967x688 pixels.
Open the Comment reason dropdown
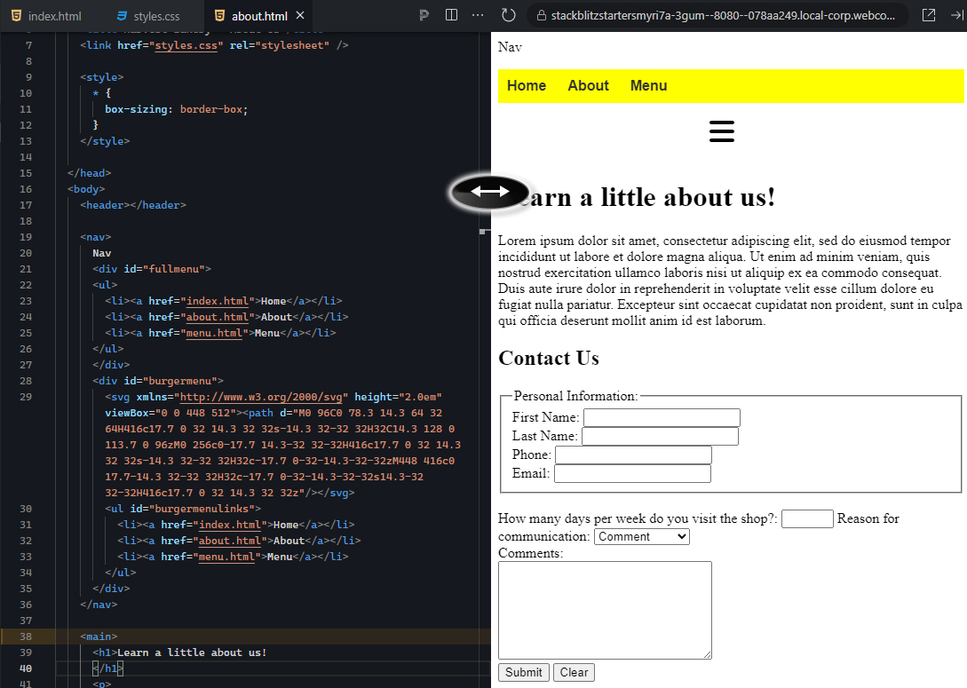(x=641, y=536)
